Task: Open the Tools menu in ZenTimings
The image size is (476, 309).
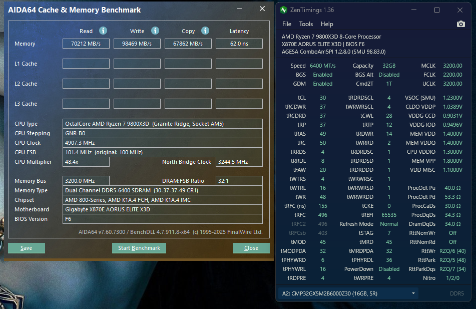Action: [x=306, y=24]
